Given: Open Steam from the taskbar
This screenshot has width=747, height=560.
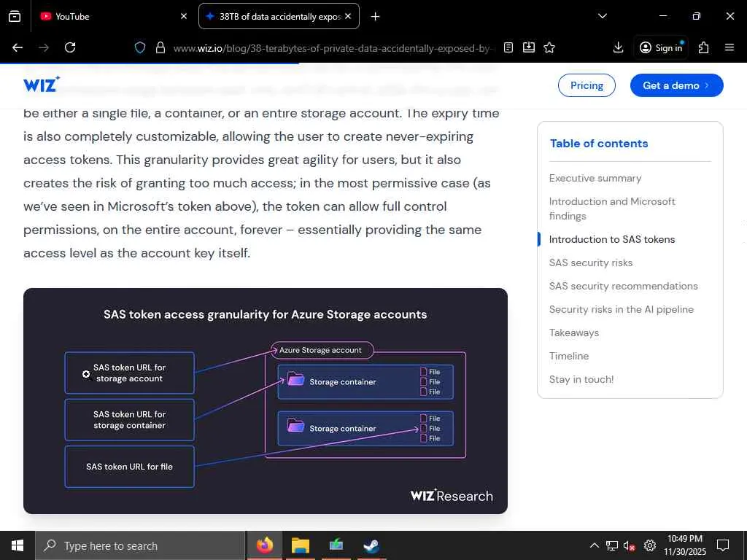Looking at the screenshot, I should click(371, 545).
